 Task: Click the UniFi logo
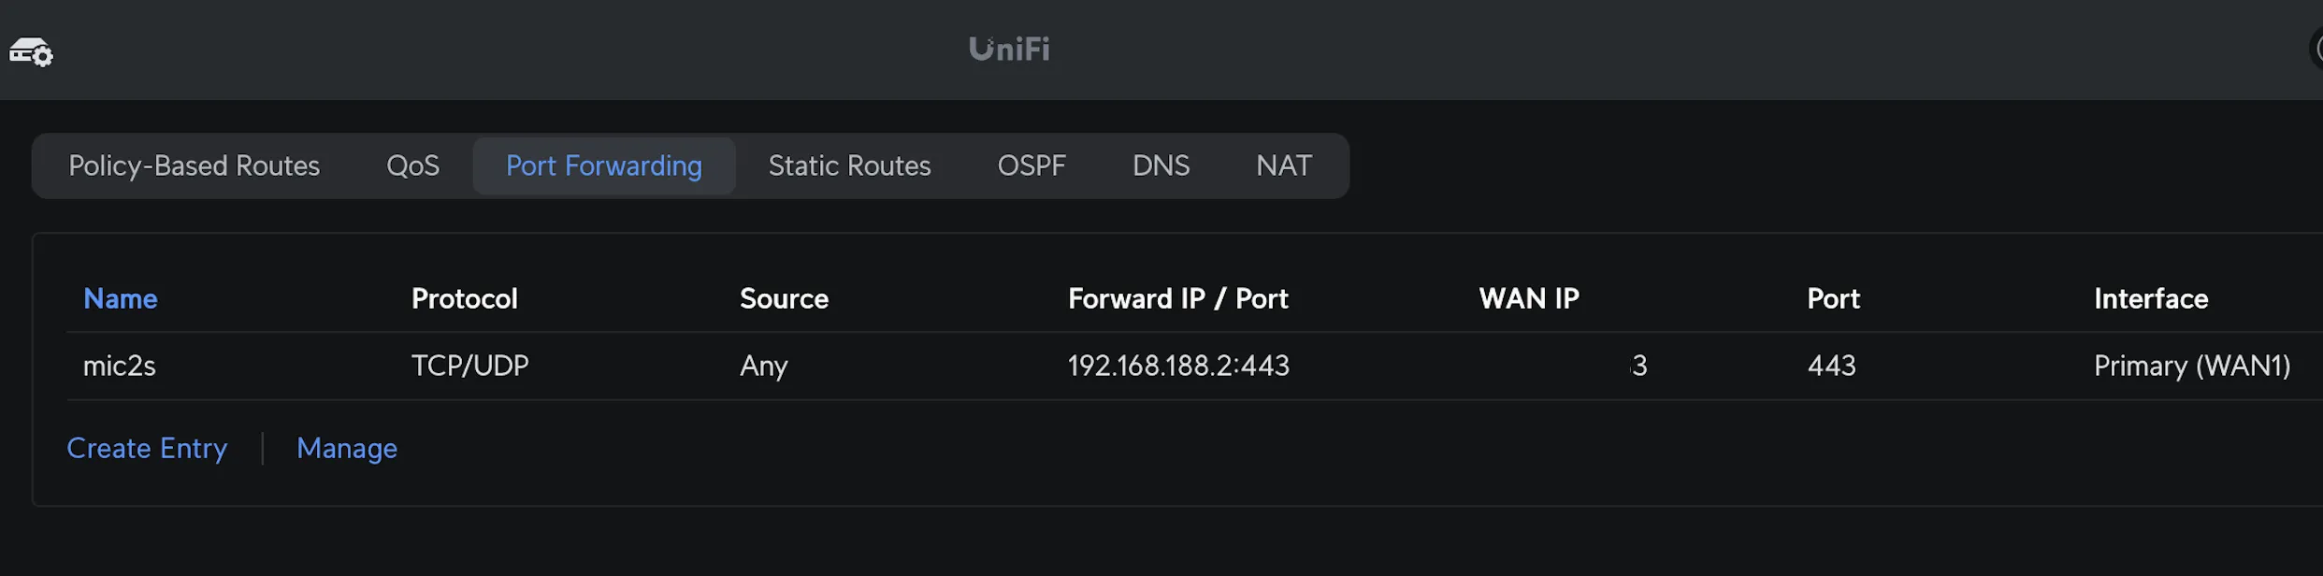click(1007, 49)
